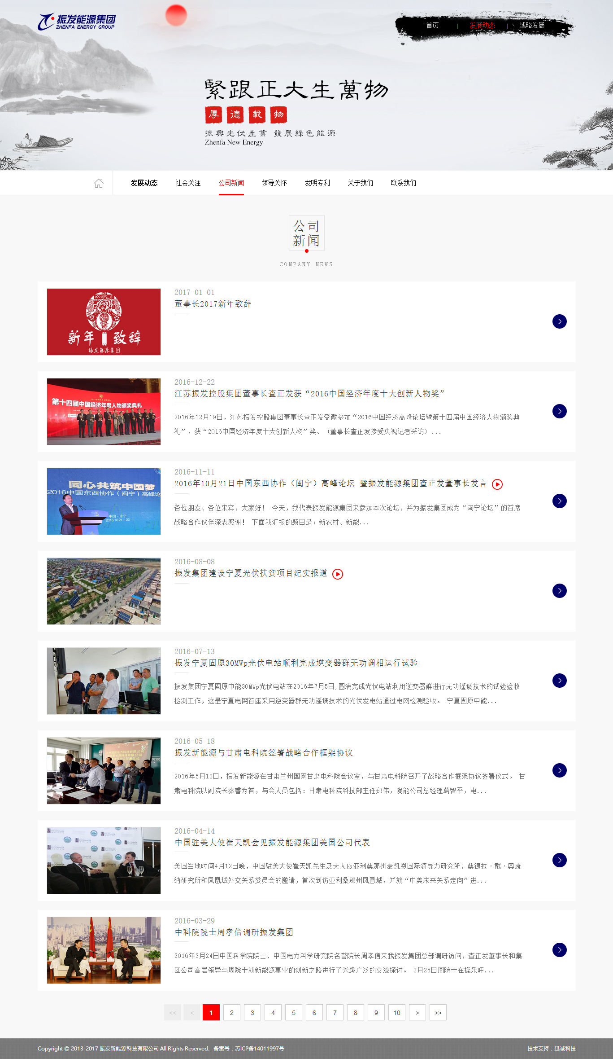Jump to last page double arrow
This screenshot has width=613, height=1059.
(x=438, y=1012)
